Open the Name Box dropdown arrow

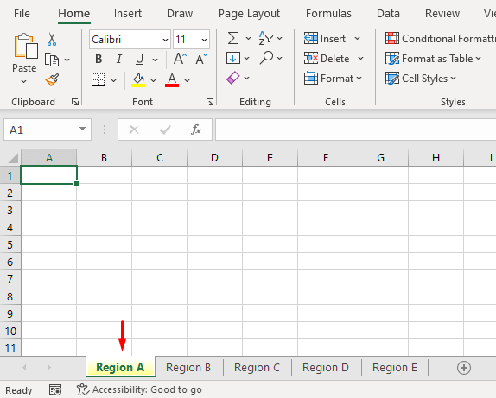83,129
